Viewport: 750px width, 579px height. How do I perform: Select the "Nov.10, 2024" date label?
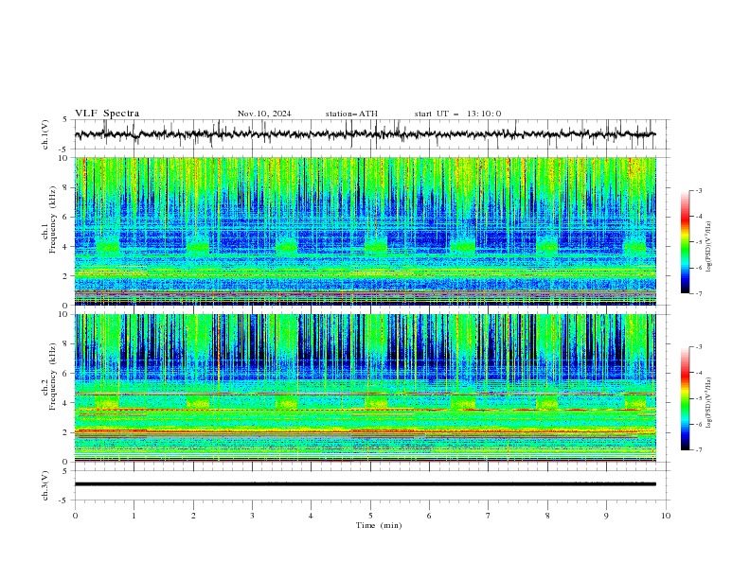[x=264, y=114]
